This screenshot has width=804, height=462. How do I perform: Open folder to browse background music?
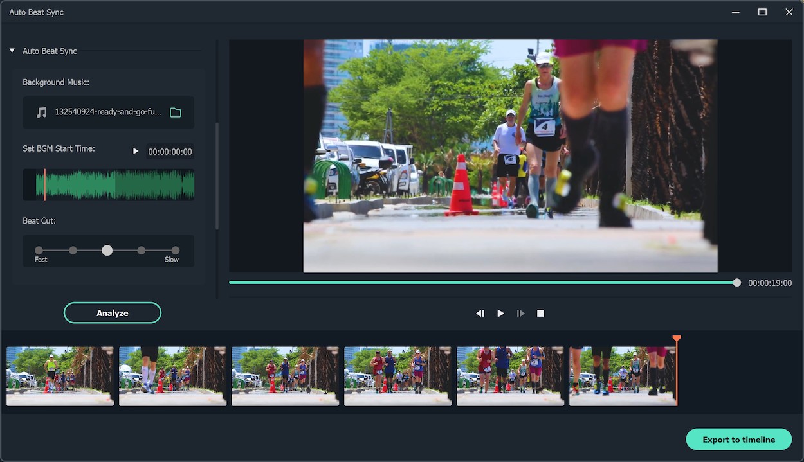point(175,112)
